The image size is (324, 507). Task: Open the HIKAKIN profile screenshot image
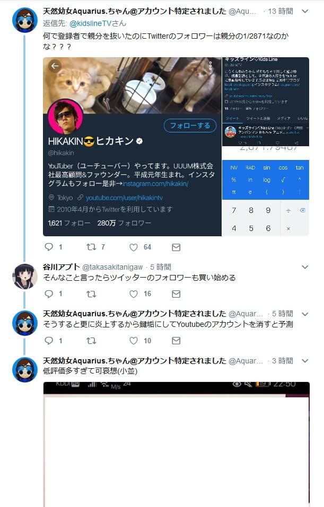click(133, 147)
